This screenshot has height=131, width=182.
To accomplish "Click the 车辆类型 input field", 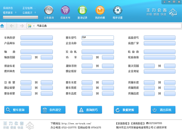I will coord(37,38).
